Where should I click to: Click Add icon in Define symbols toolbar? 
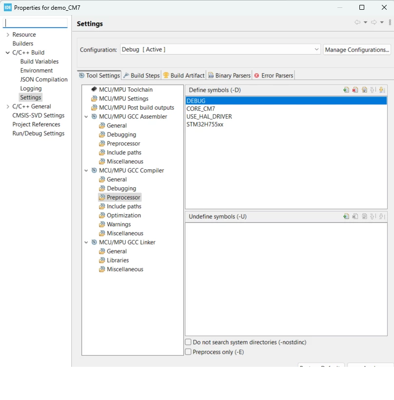pos(346,90)
